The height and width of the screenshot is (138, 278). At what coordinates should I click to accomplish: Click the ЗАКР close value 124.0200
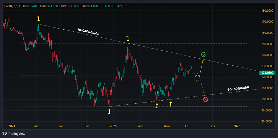pos(94,6)
